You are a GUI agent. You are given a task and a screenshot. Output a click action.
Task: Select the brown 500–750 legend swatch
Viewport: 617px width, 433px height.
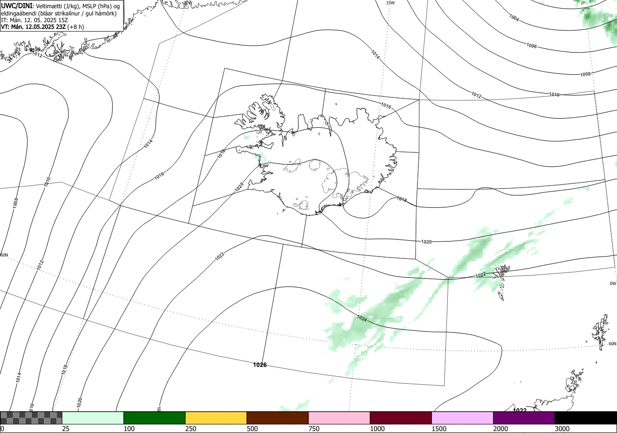click(x=278, y=418)
